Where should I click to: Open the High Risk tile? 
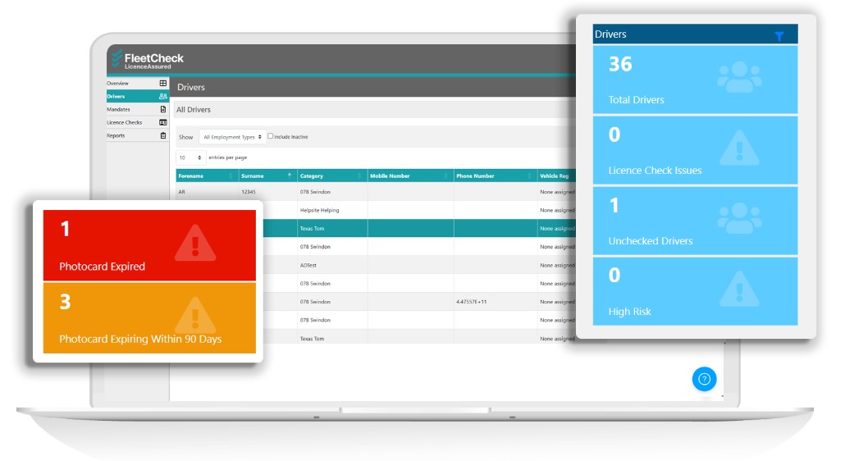pyautogui.click(x=694, y=291)
